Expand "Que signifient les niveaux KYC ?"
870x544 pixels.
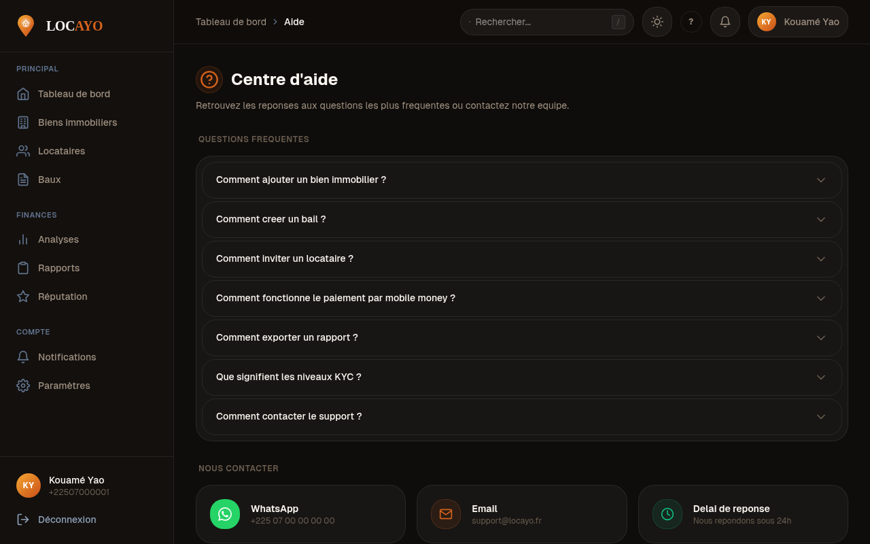click(521, 377)
